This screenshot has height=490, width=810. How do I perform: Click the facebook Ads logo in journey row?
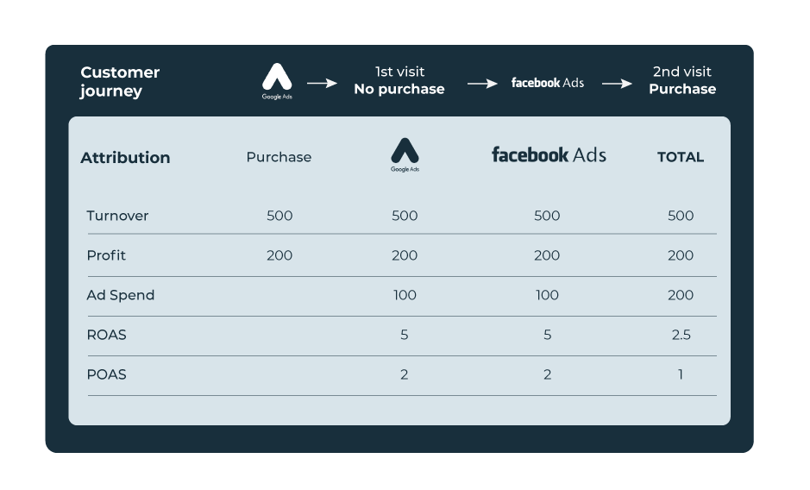[548, 83]
